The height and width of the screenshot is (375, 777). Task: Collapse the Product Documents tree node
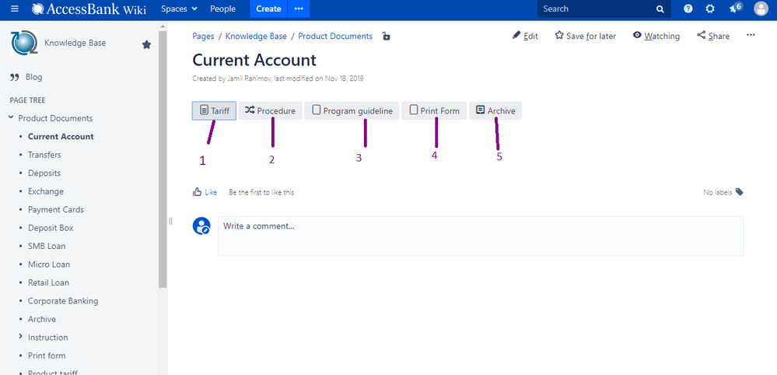point(11,118)
